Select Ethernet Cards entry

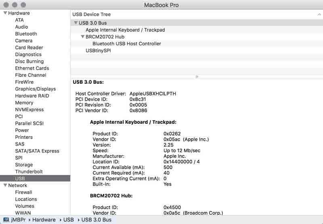32,68
